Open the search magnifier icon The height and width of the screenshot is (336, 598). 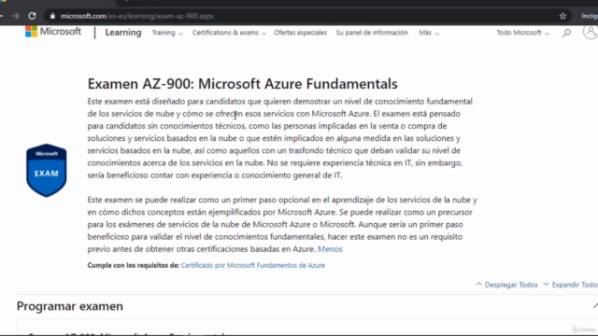click(x=567, y=33)
